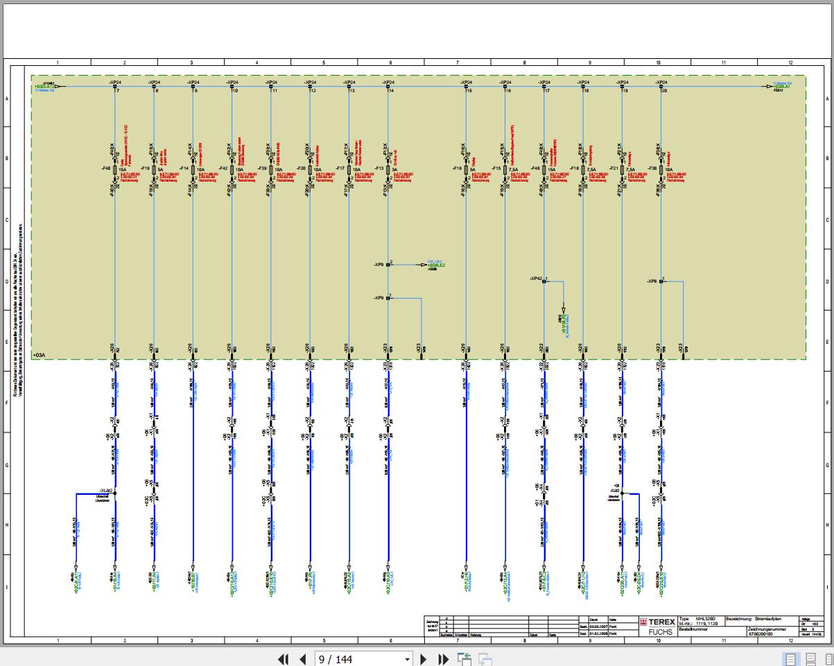Viewport: 834px width, 666px height.
Task: Click fuse label -F48
Action: point(535,168)
